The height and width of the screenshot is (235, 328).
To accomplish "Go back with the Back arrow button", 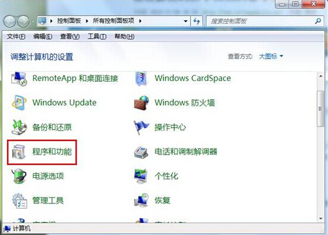I will tap(10, 21).
